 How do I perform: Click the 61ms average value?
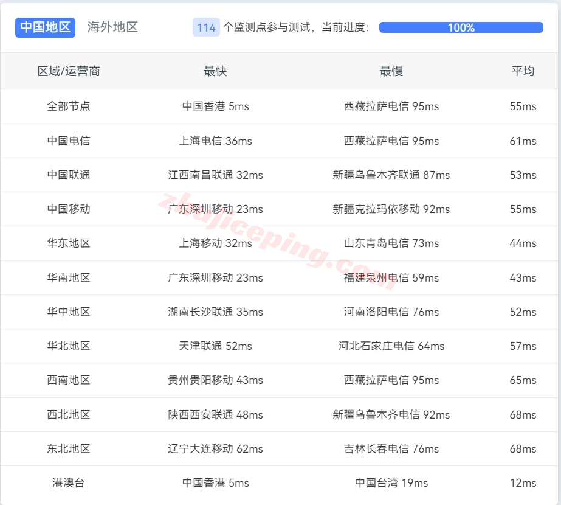[523, 141]
